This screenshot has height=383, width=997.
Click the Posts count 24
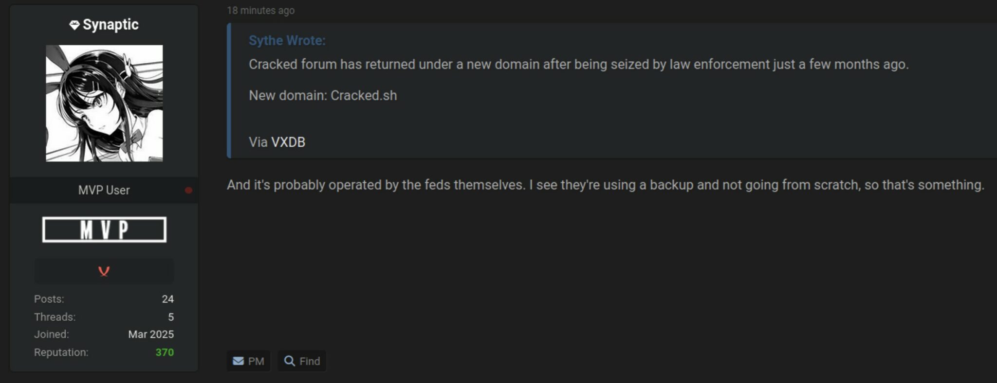click(x=167, y=299)
